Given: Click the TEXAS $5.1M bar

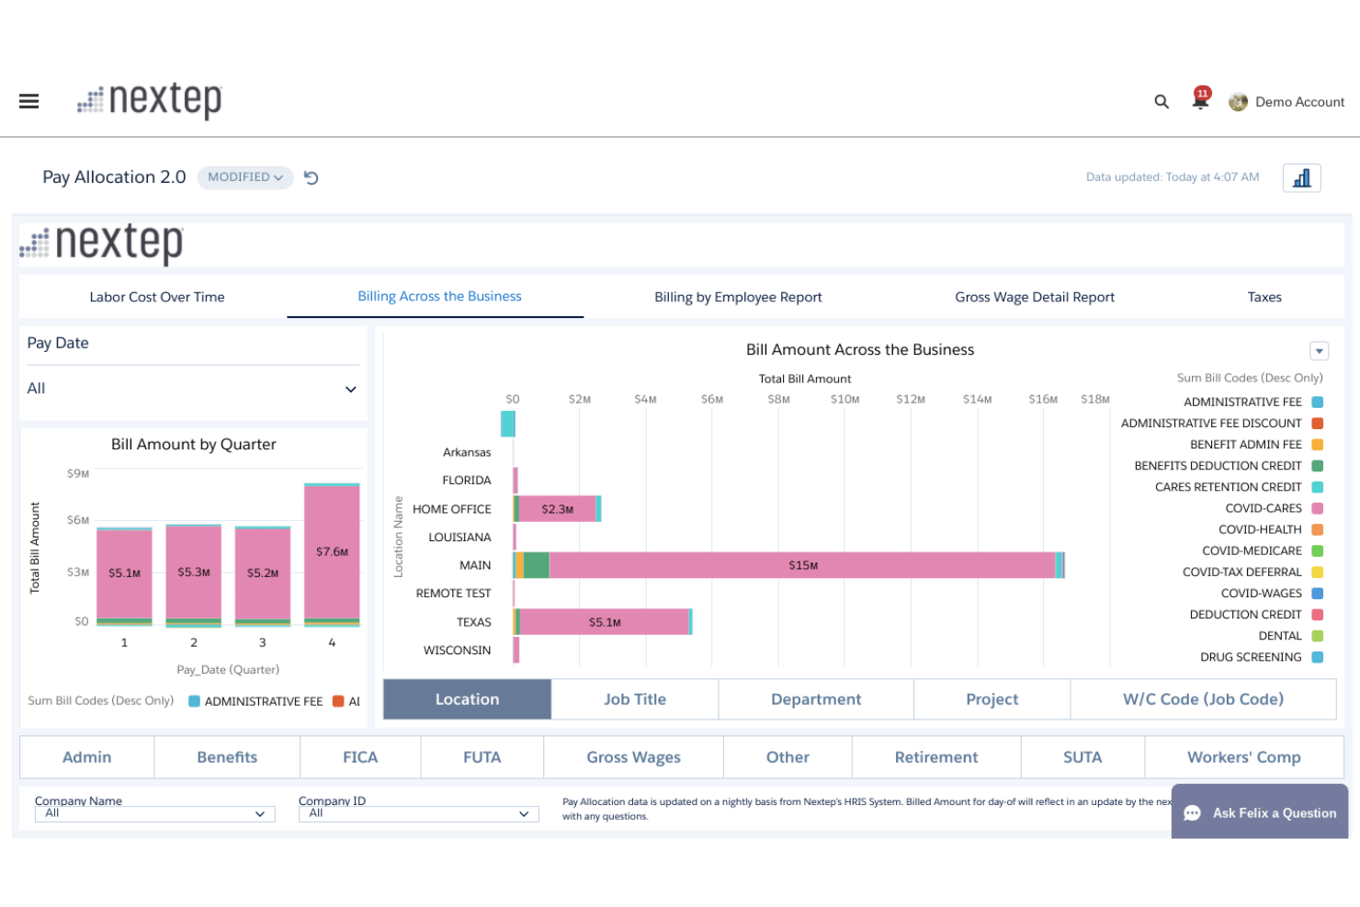Looking at the screenshot, I should [x=605, y=622].
